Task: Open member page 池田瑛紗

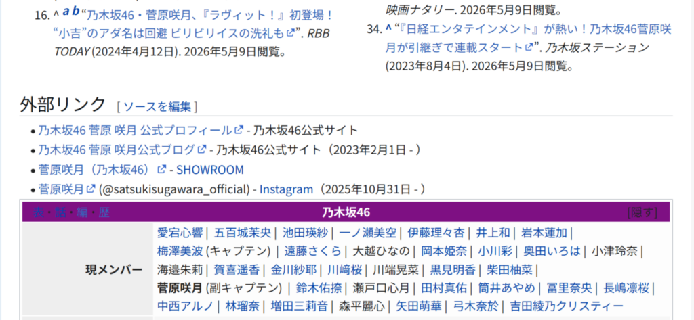Action: point(305,233)
